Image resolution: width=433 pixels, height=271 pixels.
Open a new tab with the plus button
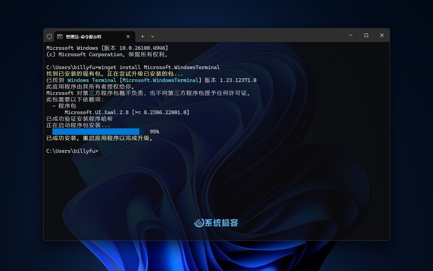tap(143, 37)
